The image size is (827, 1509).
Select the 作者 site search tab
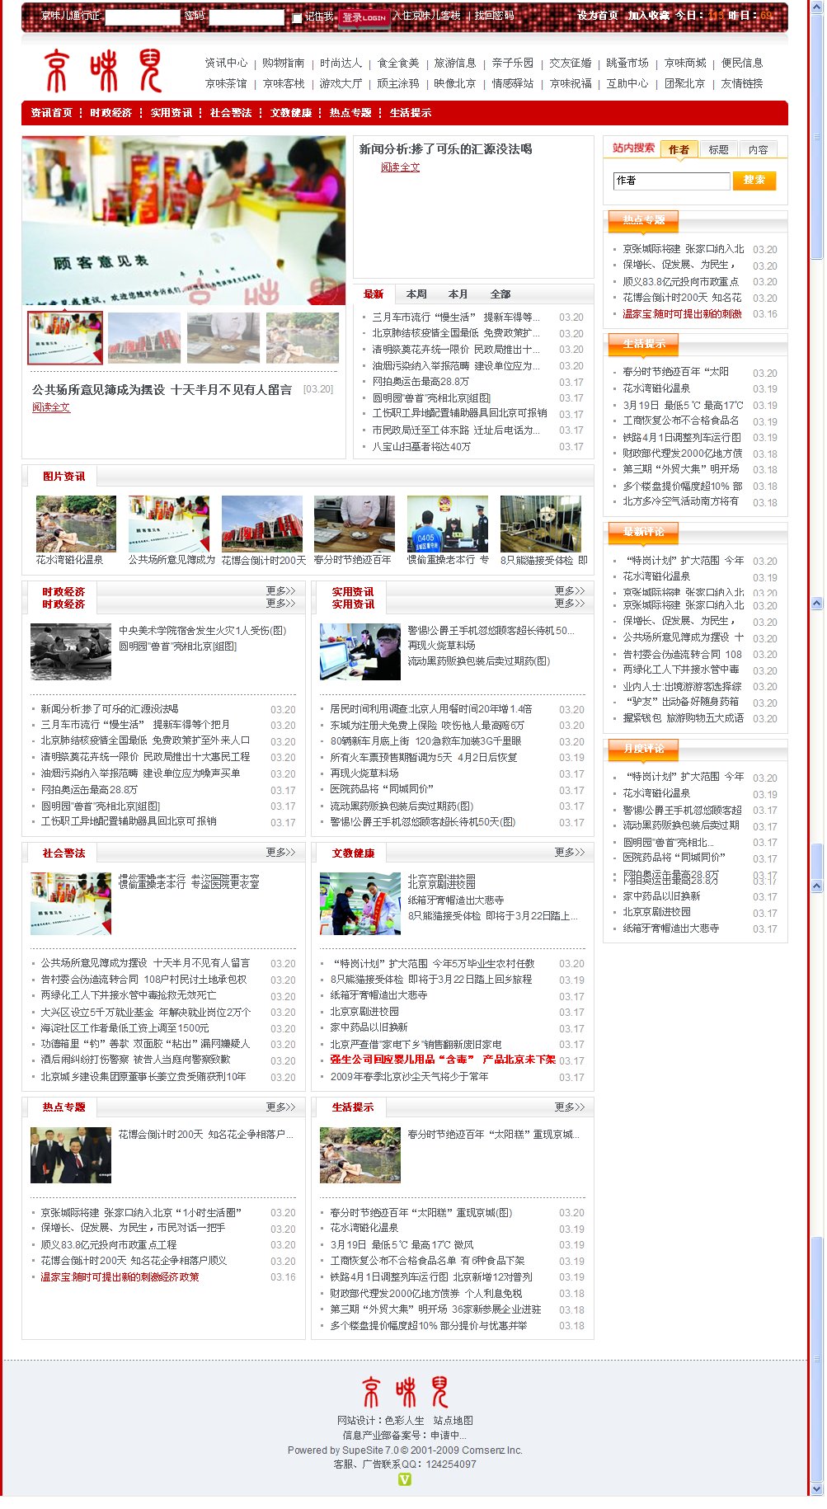pyautogui.click(x=679, y=149)
